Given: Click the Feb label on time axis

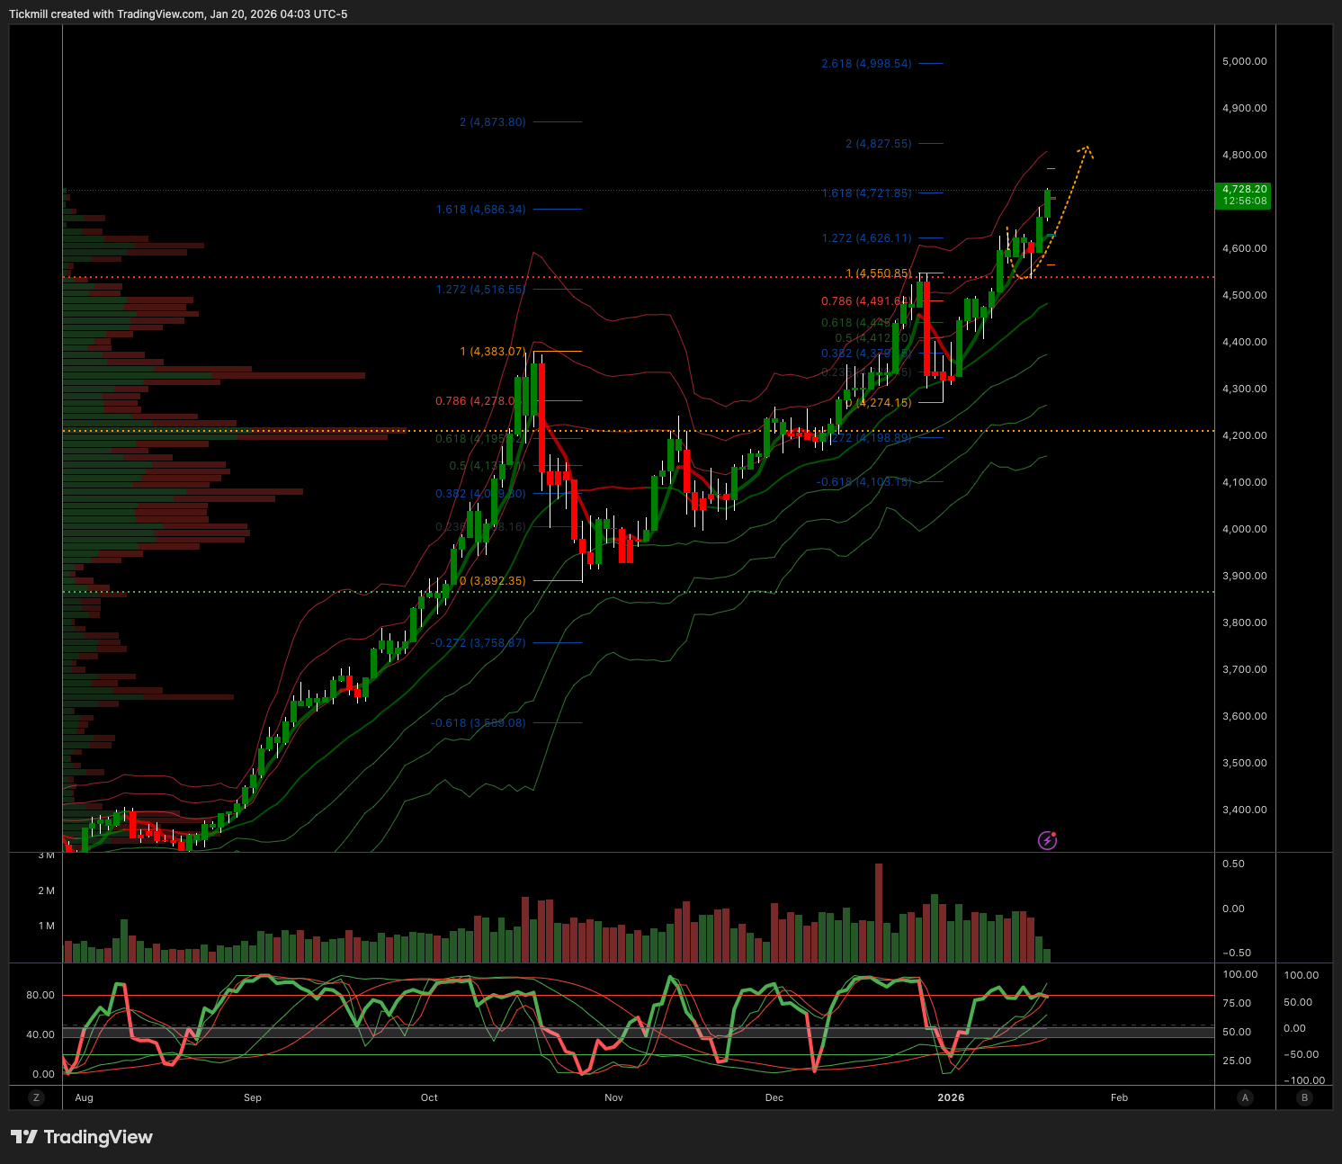Looking at the screenshot, I should (1119, 1097).
